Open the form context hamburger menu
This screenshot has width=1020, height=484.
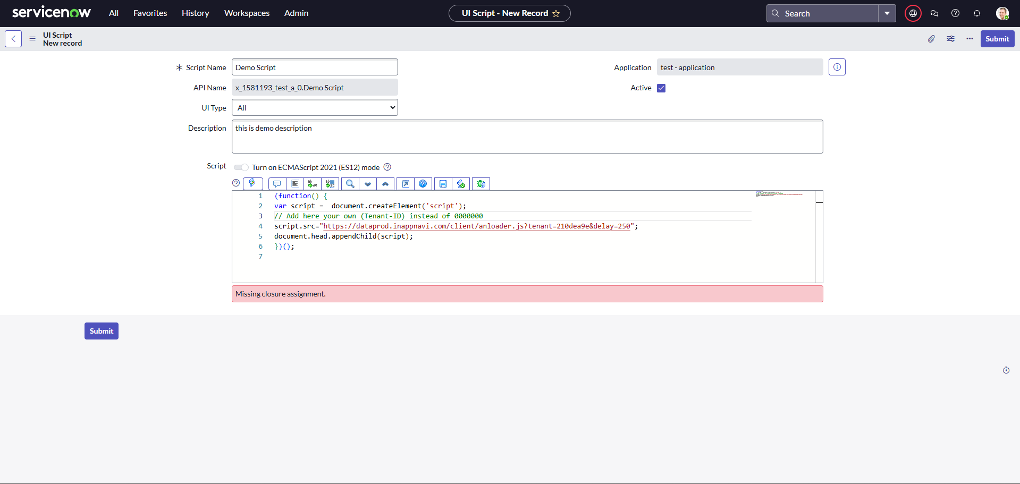coord(32,39)
